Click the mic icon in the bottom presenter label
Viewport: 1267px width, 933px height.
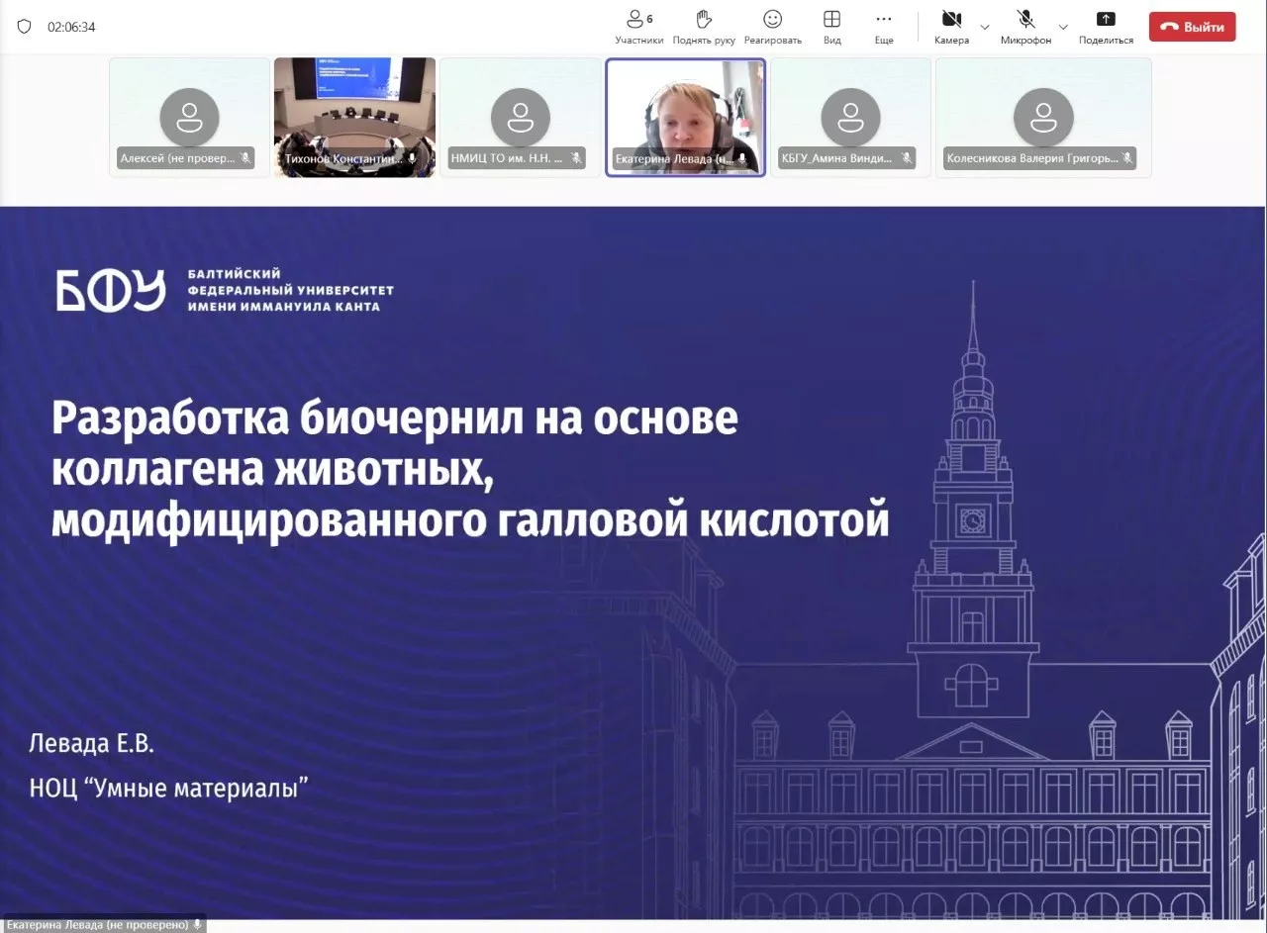click(197, 924)
